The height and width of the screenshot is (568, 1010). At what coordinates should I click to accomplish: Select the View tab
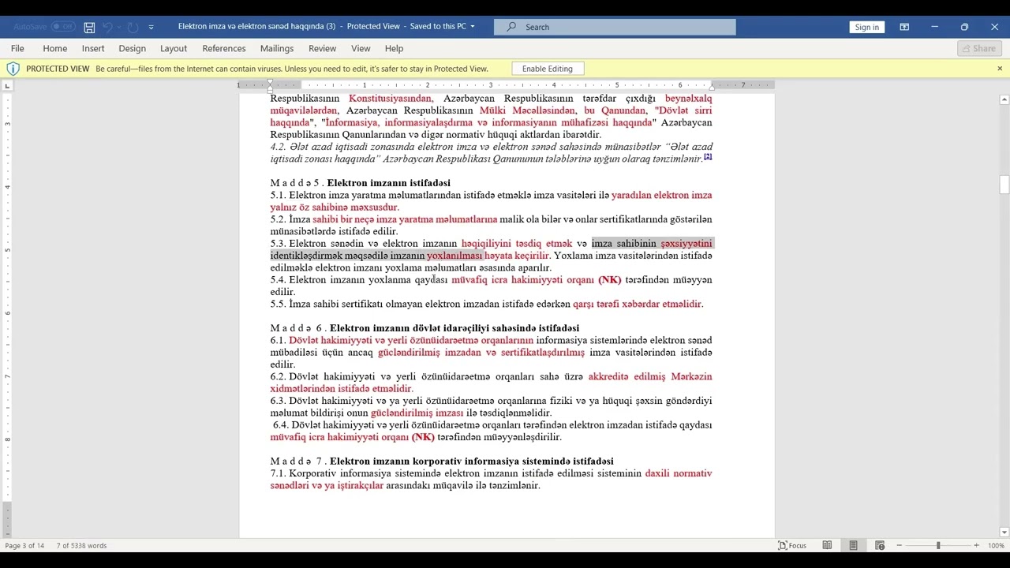pos(361,48)
